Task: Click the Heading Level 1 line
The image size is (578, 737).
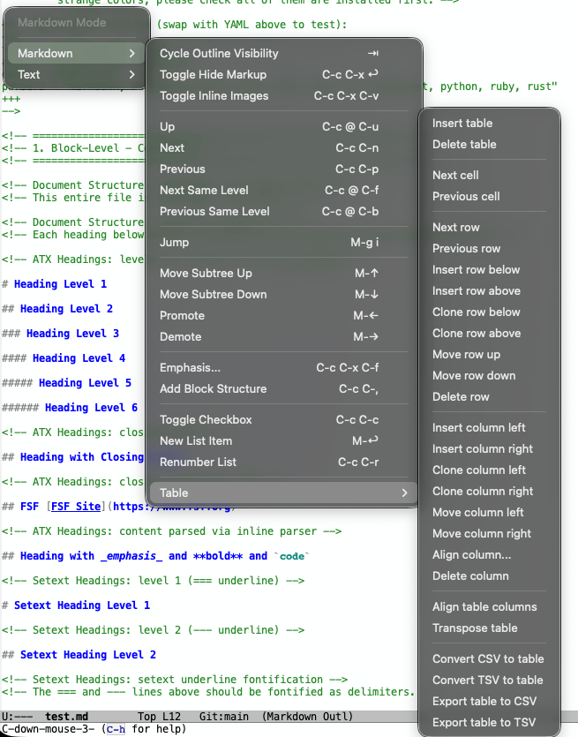Action: pyautogui.click(x=55, y=284)
